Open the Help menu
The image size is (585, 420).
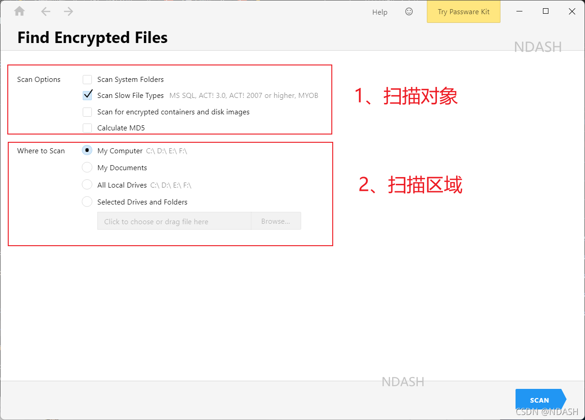point(380,12)
